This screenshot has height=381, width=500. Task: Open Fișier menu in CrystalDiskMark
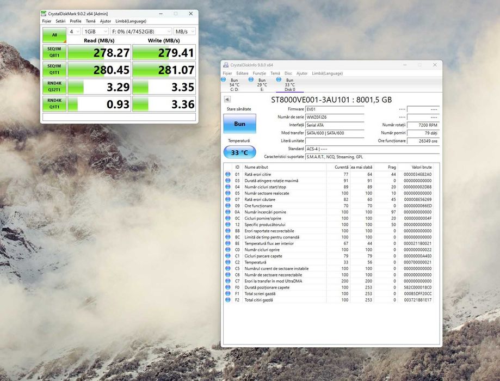47,21
